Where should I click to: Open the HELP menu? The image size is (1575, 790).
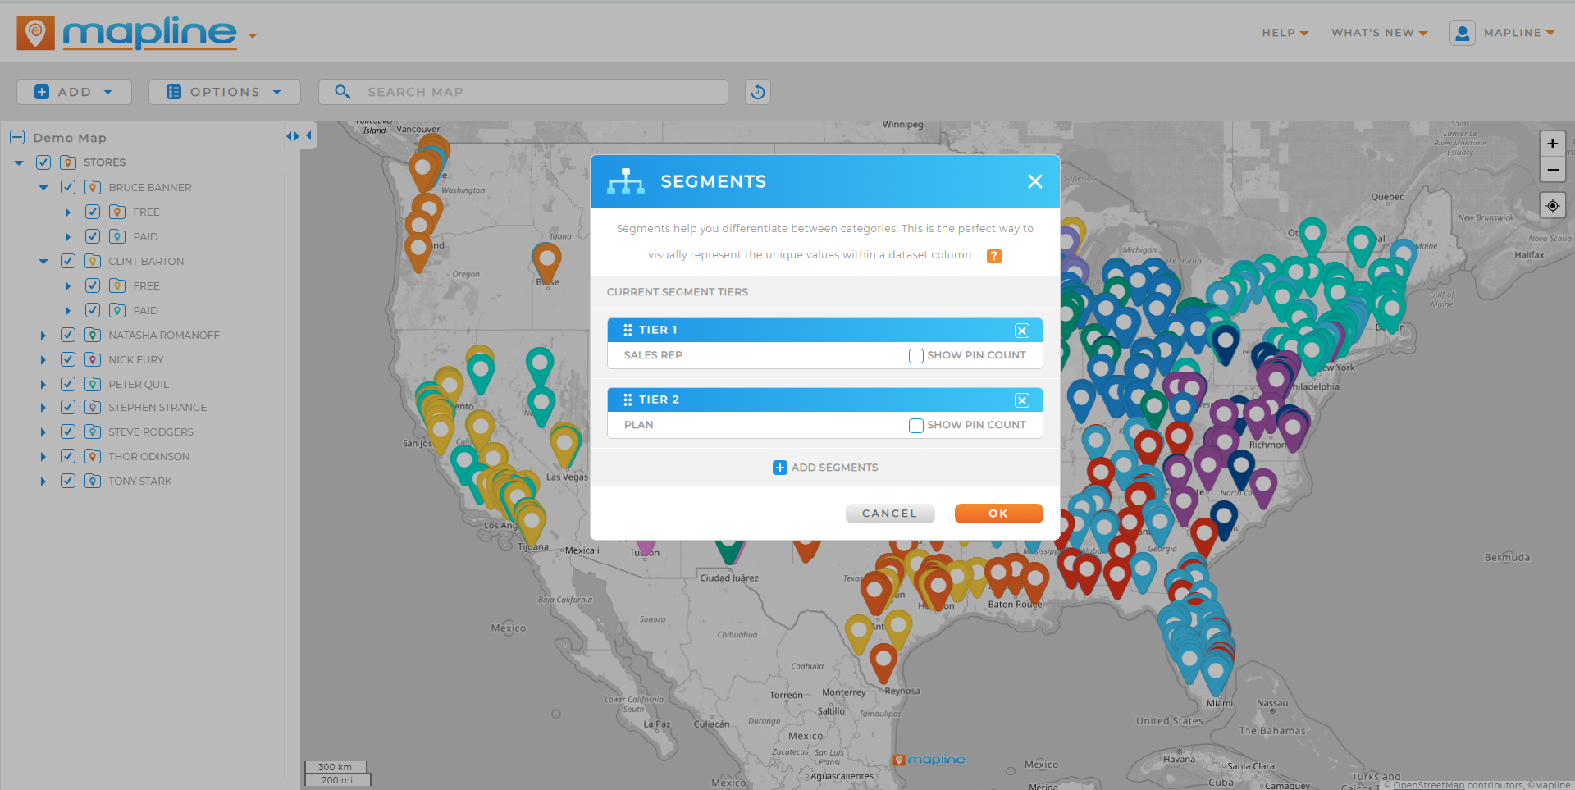1283,33
